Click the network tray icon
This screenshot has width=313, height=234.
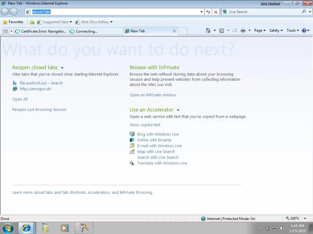click(275, 228)
